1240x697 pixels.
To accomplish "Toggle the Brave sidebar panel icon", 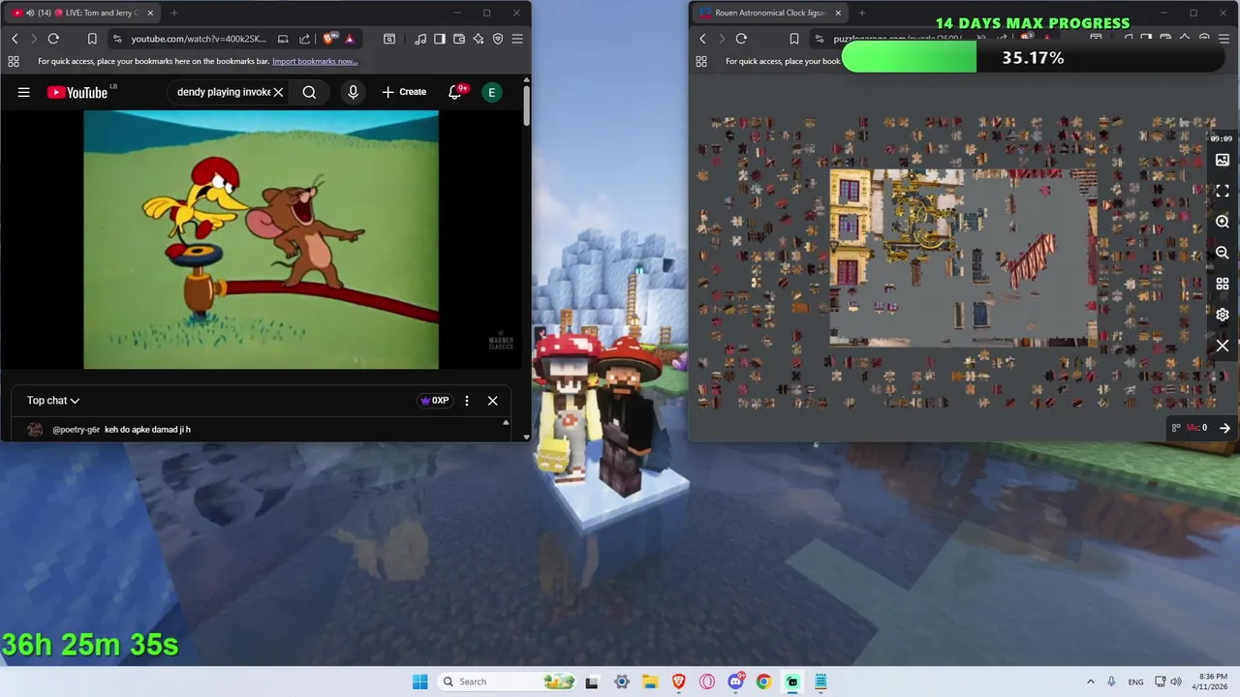I will click(x=440, y=39).
